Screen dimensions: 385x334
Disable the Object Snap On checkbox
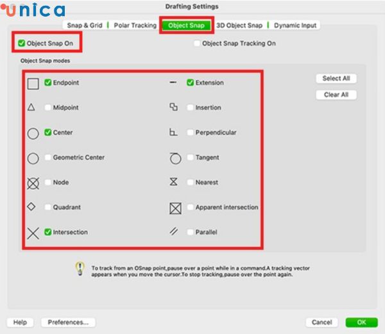(22, 44)
